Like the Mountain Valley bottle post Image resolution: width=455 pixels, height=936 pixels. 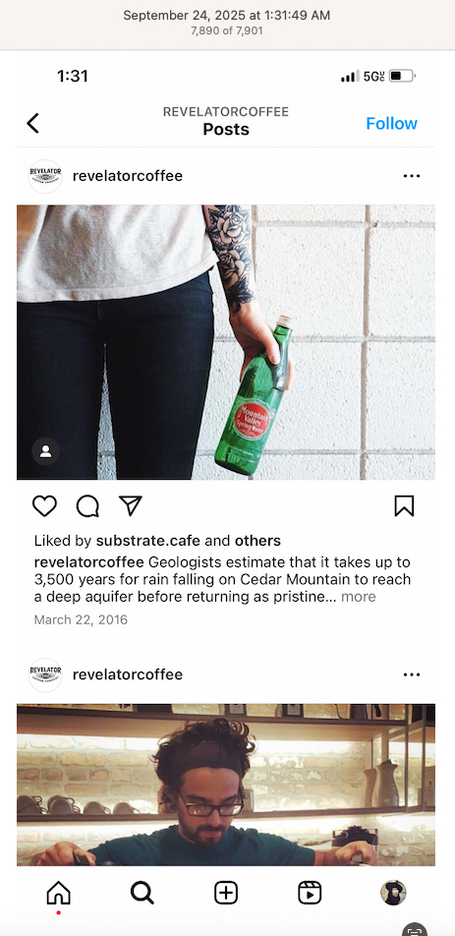(x=45, y=506)
